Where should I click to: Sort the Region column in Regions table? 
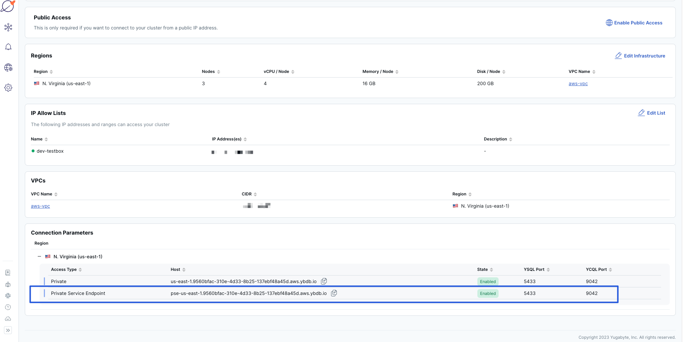coord(51,71)
